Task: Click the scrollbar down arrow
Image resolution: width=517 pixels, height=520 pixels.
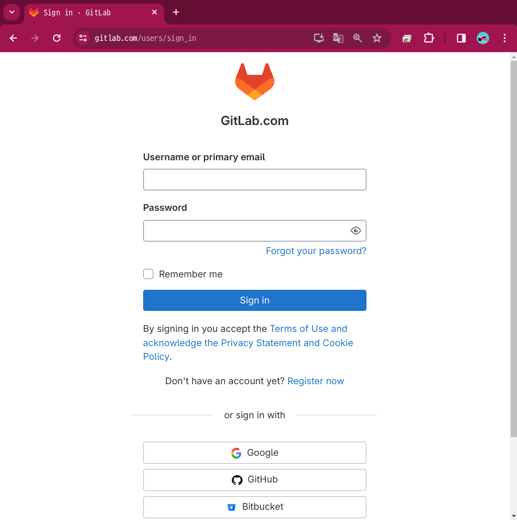Action: (x=514, y=516)
